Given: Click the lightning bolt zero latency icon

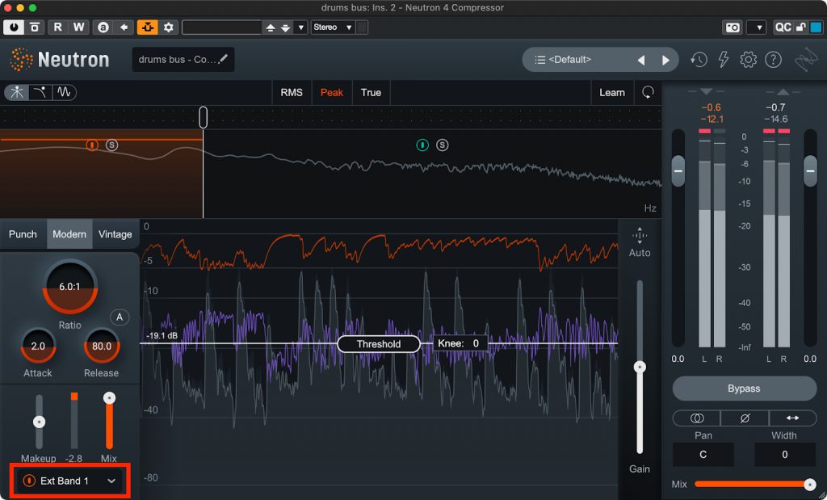Looking at the screenshot, I should tap(724, 60).
